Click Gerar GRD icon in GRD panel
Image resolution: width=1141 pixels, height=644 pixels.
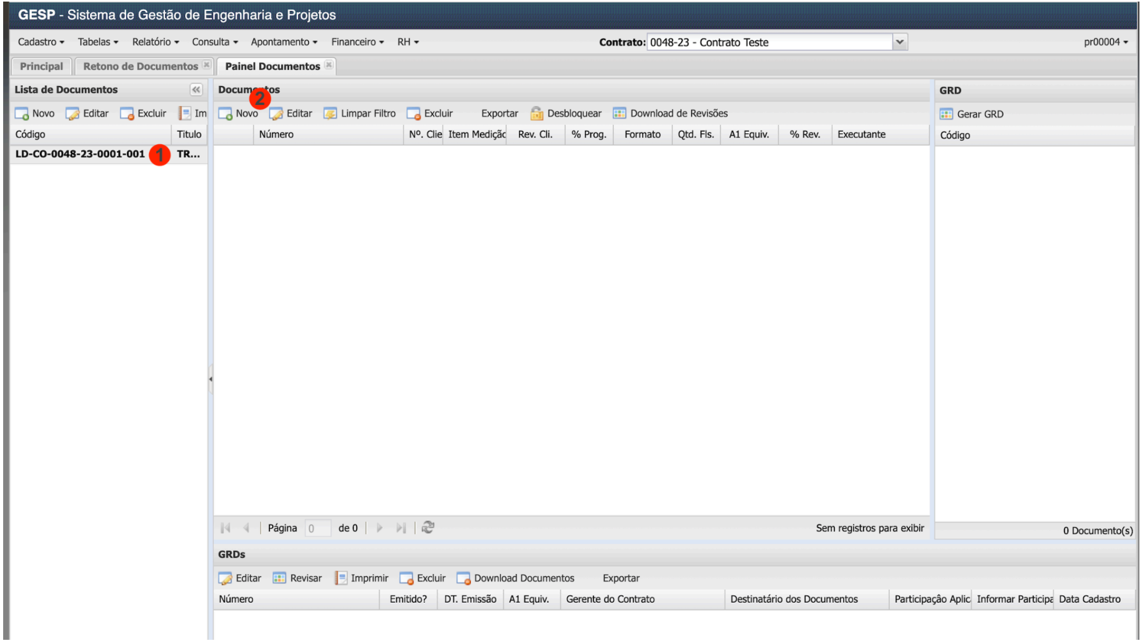coord(946,114)
